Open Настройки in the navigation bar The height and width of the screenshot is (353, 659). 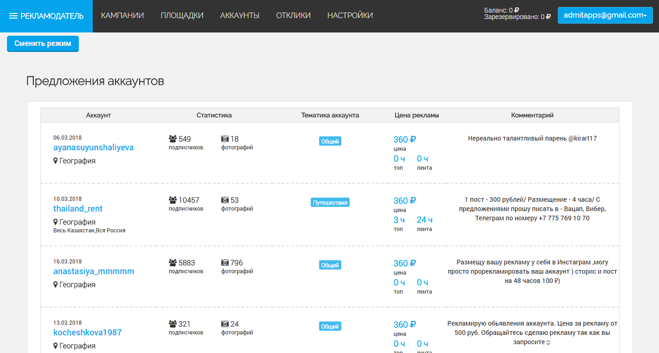pyautogui.click(x=350, y=16)
